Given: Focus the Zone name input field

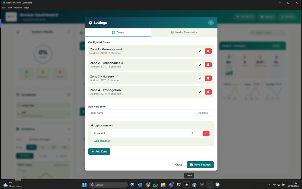Looking at the screenshot, I should tap(141, 113).
